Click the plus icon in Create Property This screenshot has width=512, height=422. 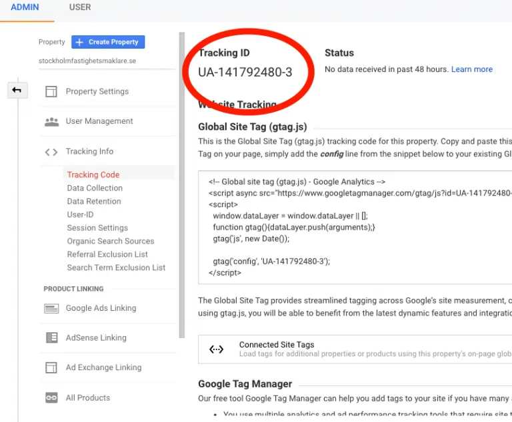tap(79, 42)
